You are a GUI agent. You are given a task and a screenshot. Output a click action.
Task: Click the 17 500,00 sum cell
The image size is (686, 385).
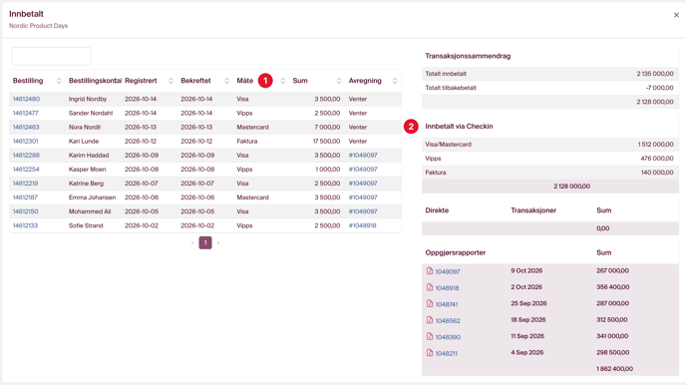pyautogui.click(x=326, y=141)
